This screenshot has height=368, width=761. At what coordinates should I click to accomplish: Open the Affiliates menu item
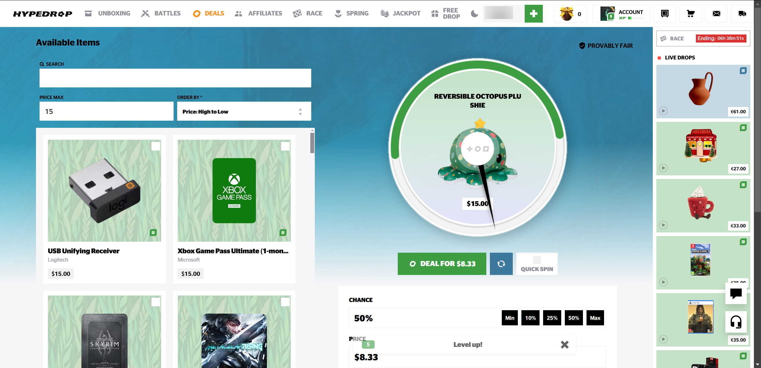258,14
